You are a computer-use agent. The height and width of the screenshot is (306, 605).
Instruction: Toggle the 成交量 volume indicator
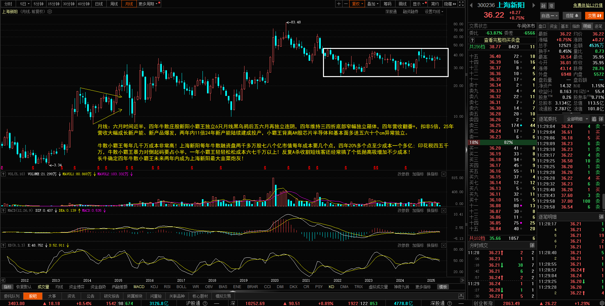click(x=43, y=287)
